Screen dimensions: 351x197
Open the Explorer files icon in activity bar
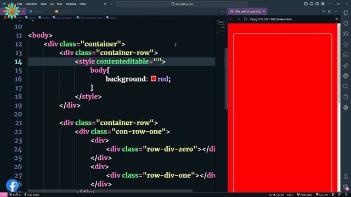(346, 13)
